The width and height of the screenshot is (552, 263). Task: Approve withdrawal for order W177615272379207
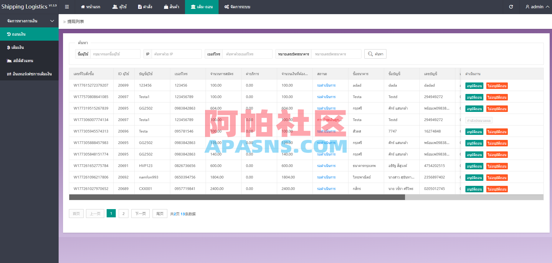[x=474, y=86]
